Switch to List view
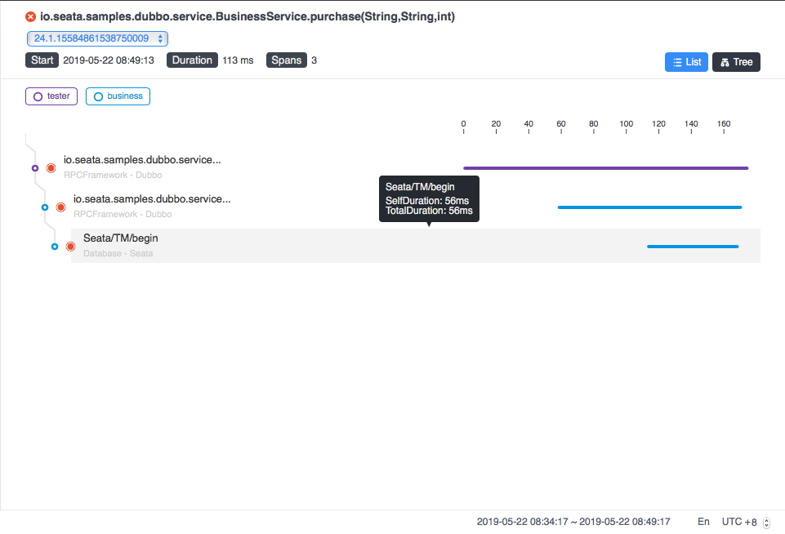The width and height of the screenshot is (785, 534). coord(686,62)
